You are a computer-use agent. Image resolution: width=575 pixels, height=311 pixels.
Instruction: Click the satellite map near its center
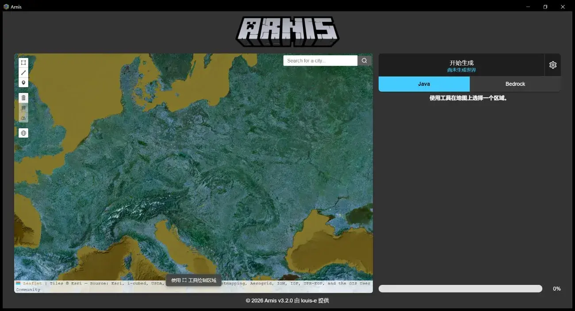tap(193, 173)
